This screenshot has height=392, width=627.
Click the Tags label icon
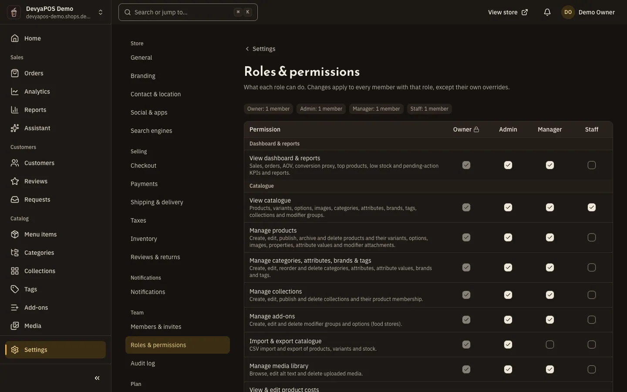(x=15, y=289)
